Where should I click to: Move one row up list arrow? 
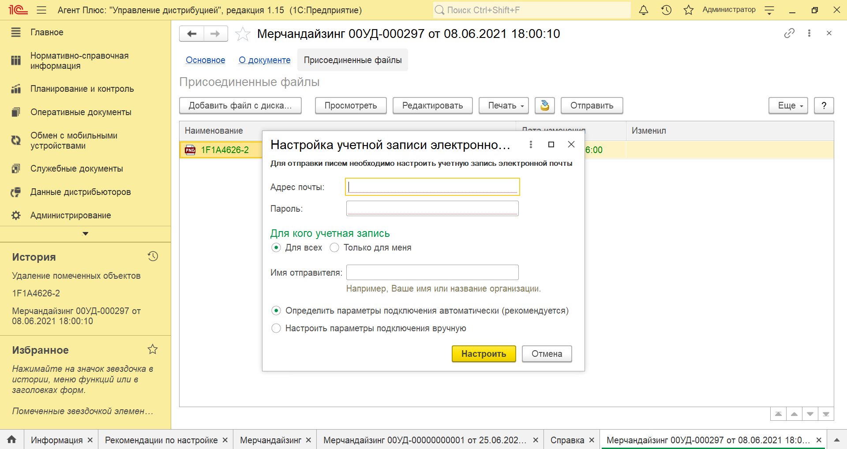pos(794,414)
